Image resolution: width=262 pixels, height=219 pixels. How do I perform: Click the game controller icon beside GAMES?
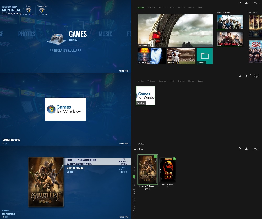57,39
